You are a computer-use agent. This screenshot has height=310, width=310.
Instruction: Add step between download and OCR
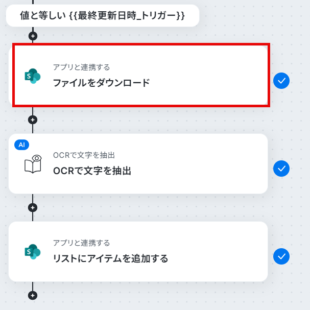(x=33, y=120)
